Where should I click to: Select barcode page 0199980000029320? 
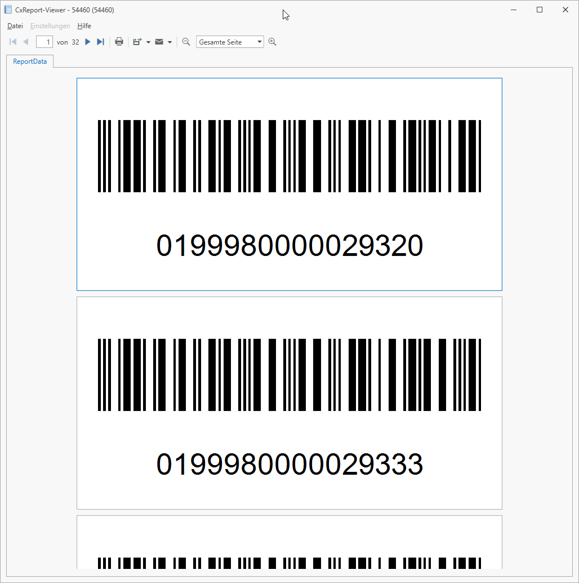point(289,184)
